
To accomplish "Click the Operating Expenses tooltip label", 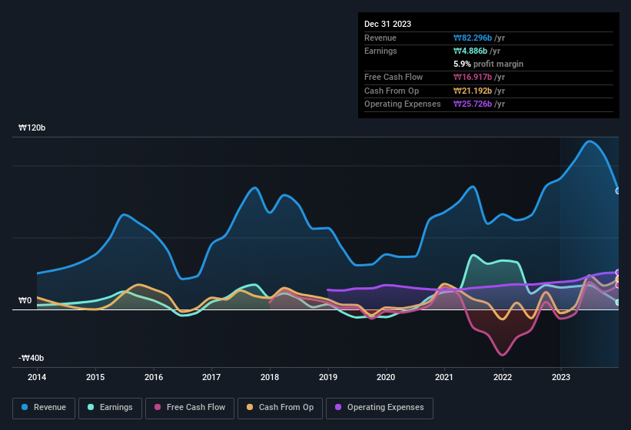I will 403,104.
